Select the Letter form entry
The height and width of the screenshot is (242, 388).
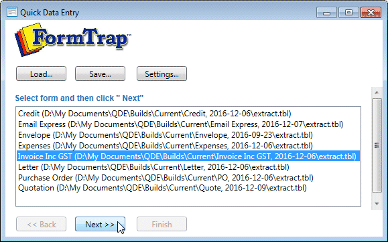188,167
